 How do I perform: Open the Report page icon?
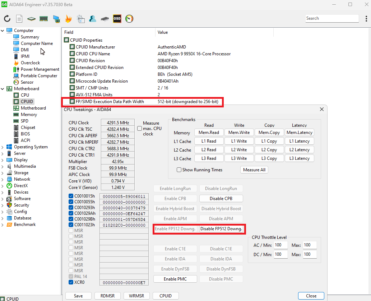coord(19,19)
